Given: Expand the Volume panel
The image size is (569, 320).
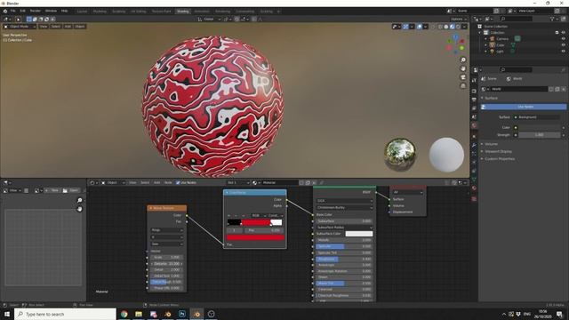Looking at the screenshot, I should click(490, 144).
